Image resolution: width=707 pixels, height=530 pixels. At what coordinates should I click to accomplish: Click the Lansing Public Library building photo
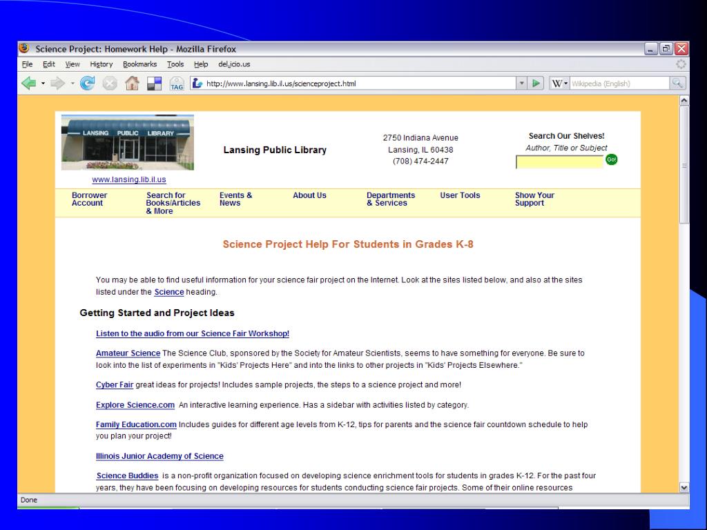(x=128, y=142)
